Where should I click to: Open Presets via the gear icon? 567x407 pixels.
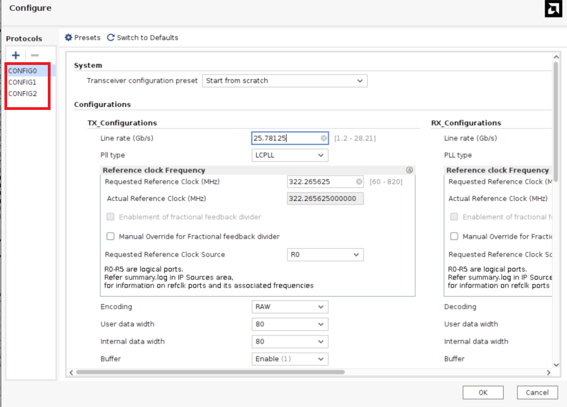[x=69, y=38]
